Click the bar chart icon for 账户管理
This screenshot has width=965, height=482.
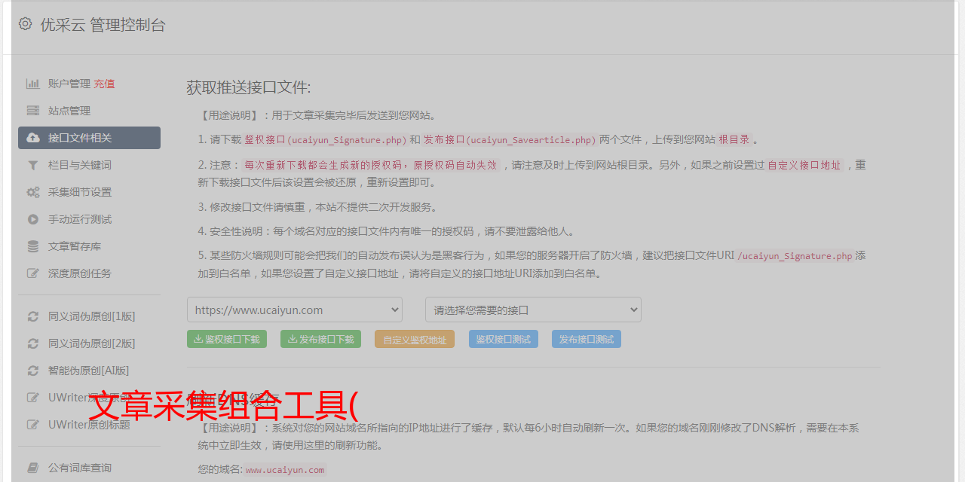33,84
